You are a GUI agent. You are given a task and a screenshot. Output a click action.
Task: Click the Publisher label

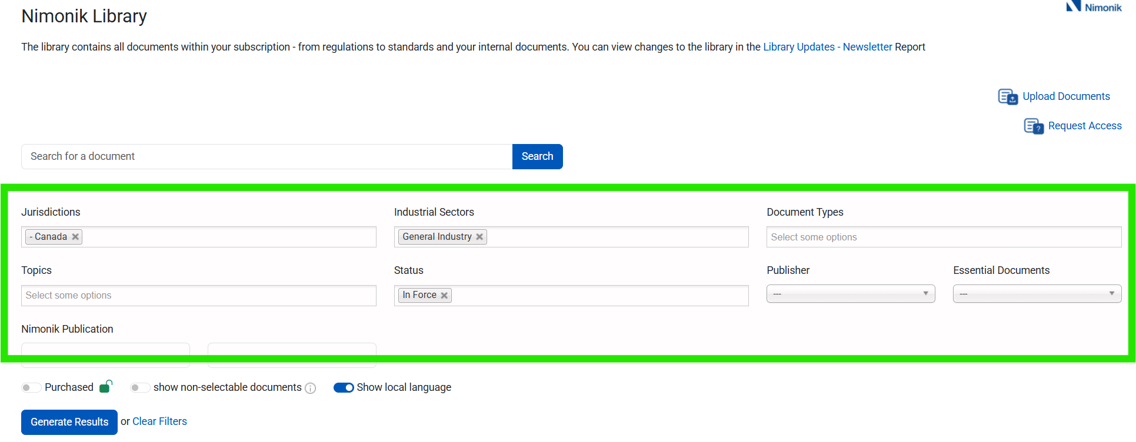(788, 270)
